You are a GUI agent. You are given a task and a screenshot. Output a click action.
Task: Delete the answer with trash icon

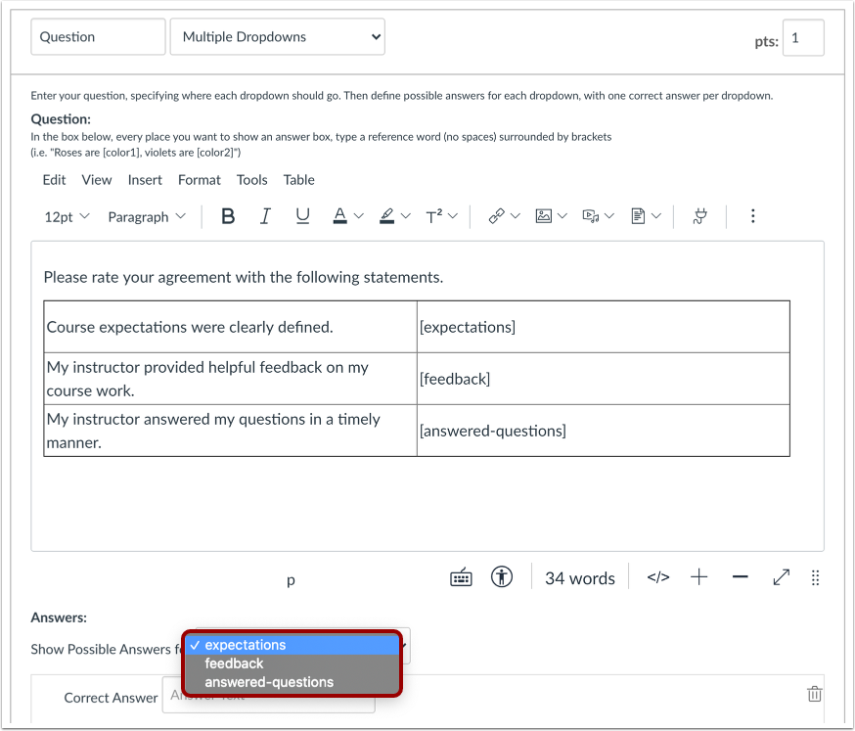815,694
